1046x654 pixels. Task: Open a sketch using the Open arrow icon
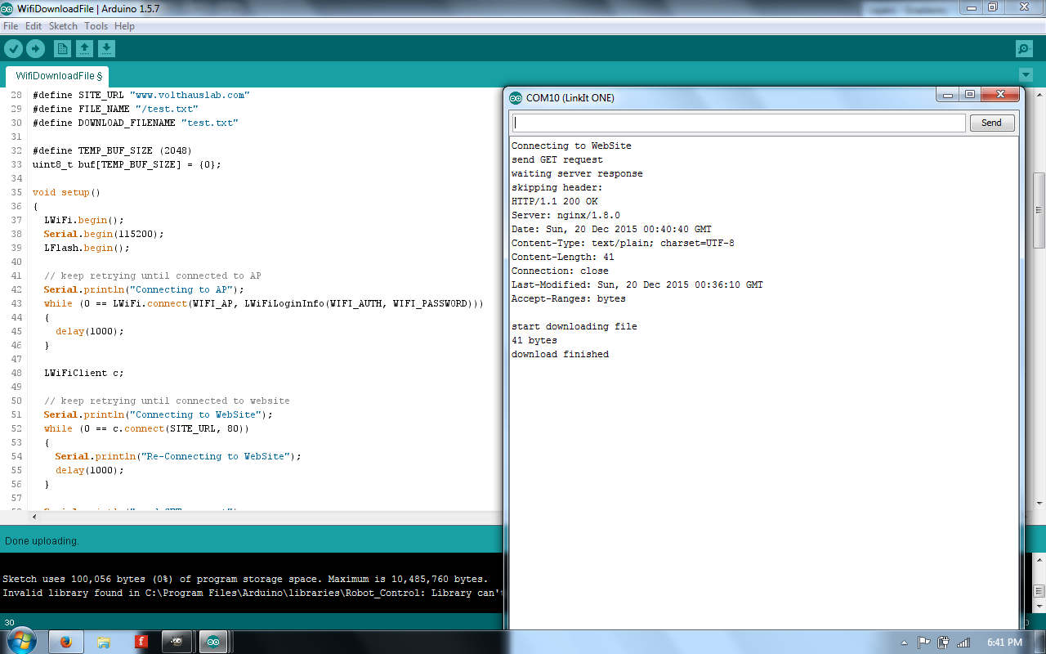84,49
